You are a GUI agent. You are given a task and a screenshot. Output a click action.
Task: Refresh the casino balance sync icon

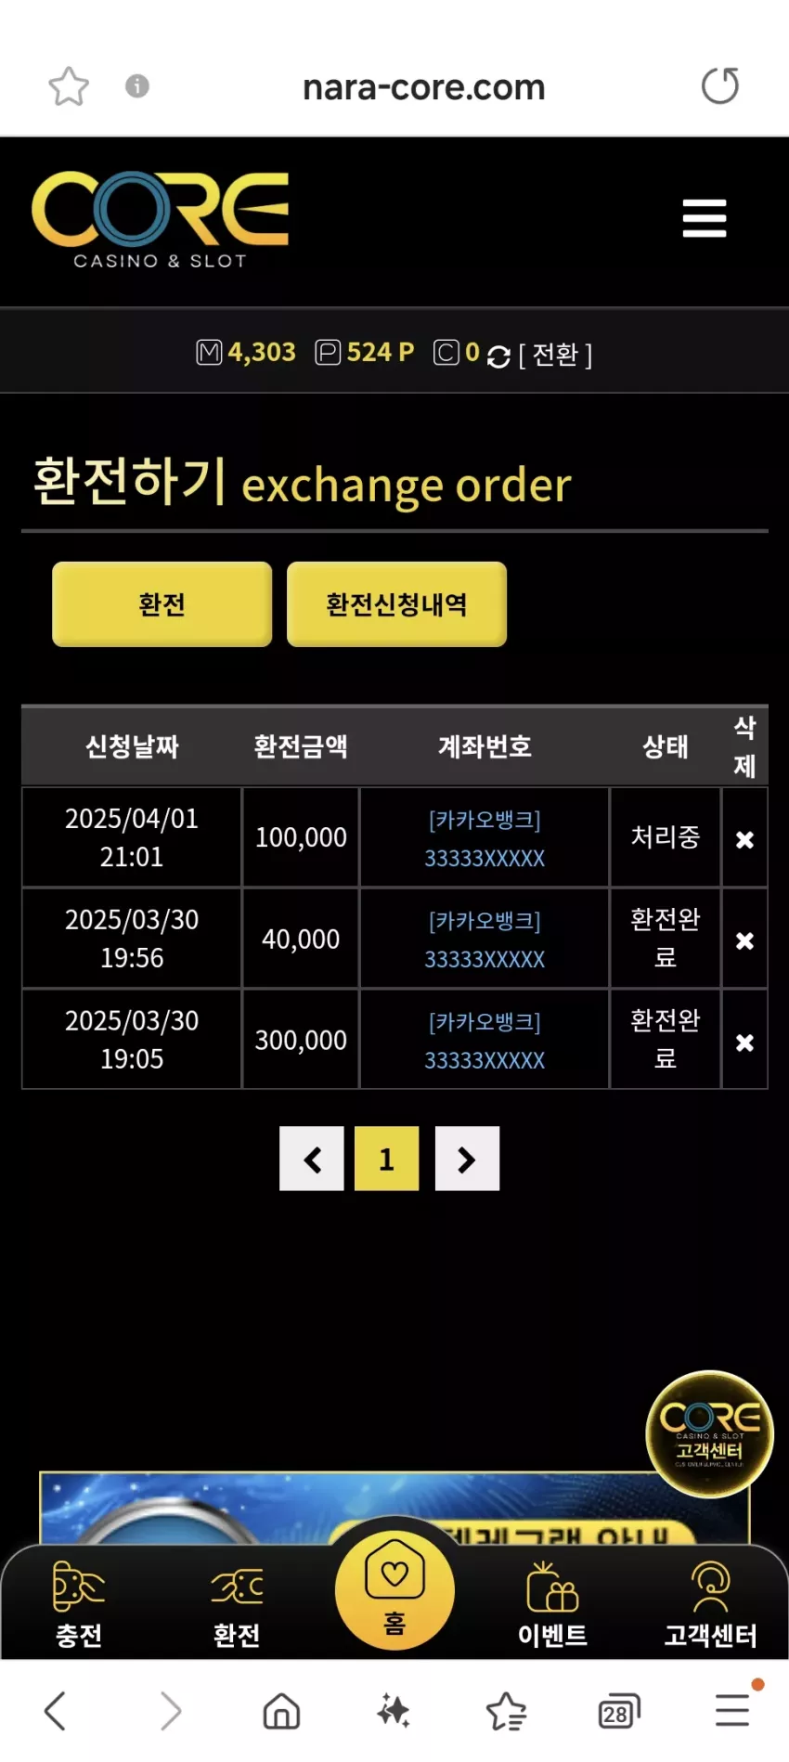point(498,356)
